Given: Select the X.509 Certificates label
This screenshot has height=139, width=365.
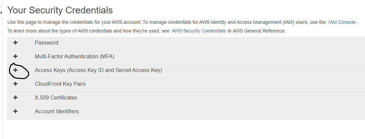Looking at the screenshot, I should [56, 97].
